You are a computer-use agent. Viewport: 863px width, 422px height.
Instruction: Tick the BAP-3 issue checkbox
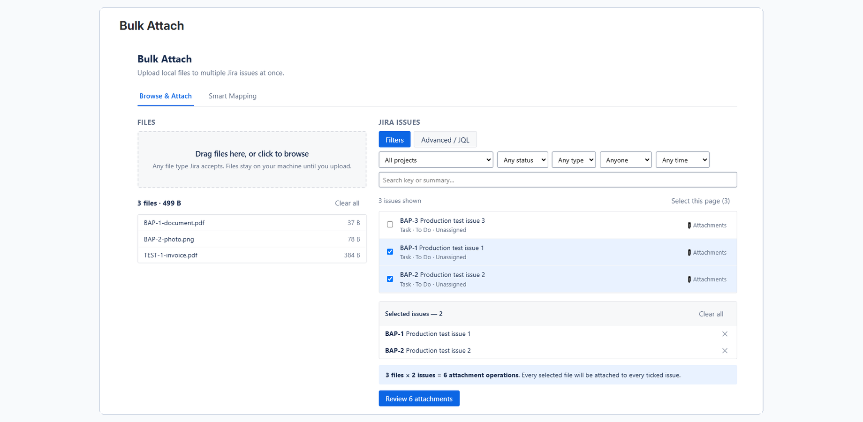[390, 225]
